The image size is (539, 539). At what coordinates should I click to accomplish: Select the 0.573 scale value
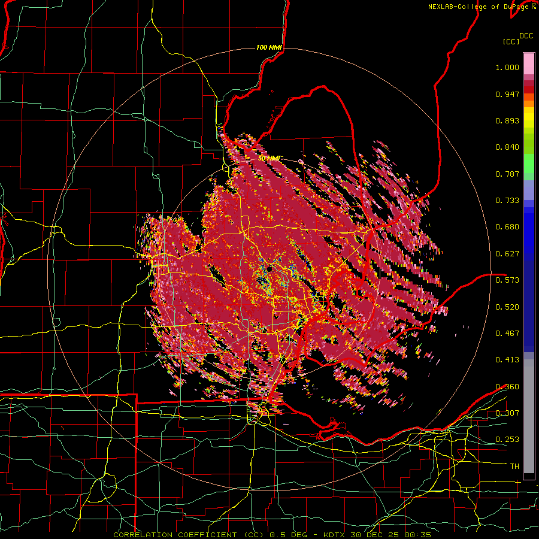[507, 280]
